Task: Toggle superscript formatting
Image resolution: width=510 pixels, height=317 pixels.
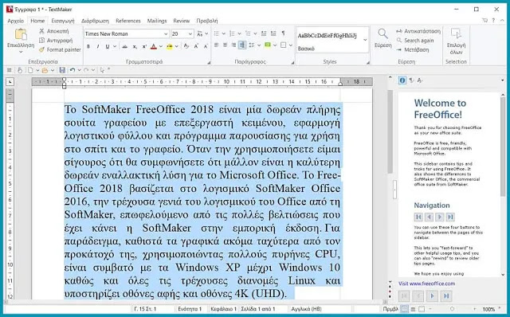Action: point(144,46)
